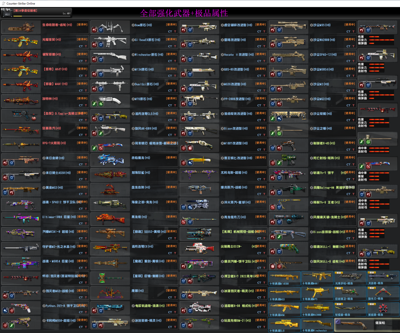
Task: Select the 十年典藏AKM gold card
Action: 284,310
